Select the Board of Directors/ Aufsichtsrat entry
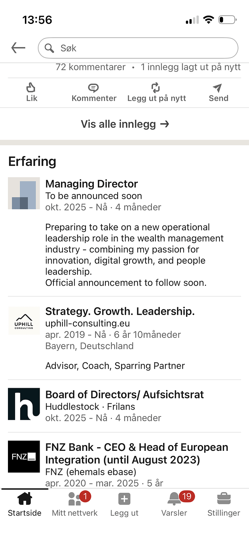Image resolution: width=249 pixels, height=541 pixels. coord(125,394)
